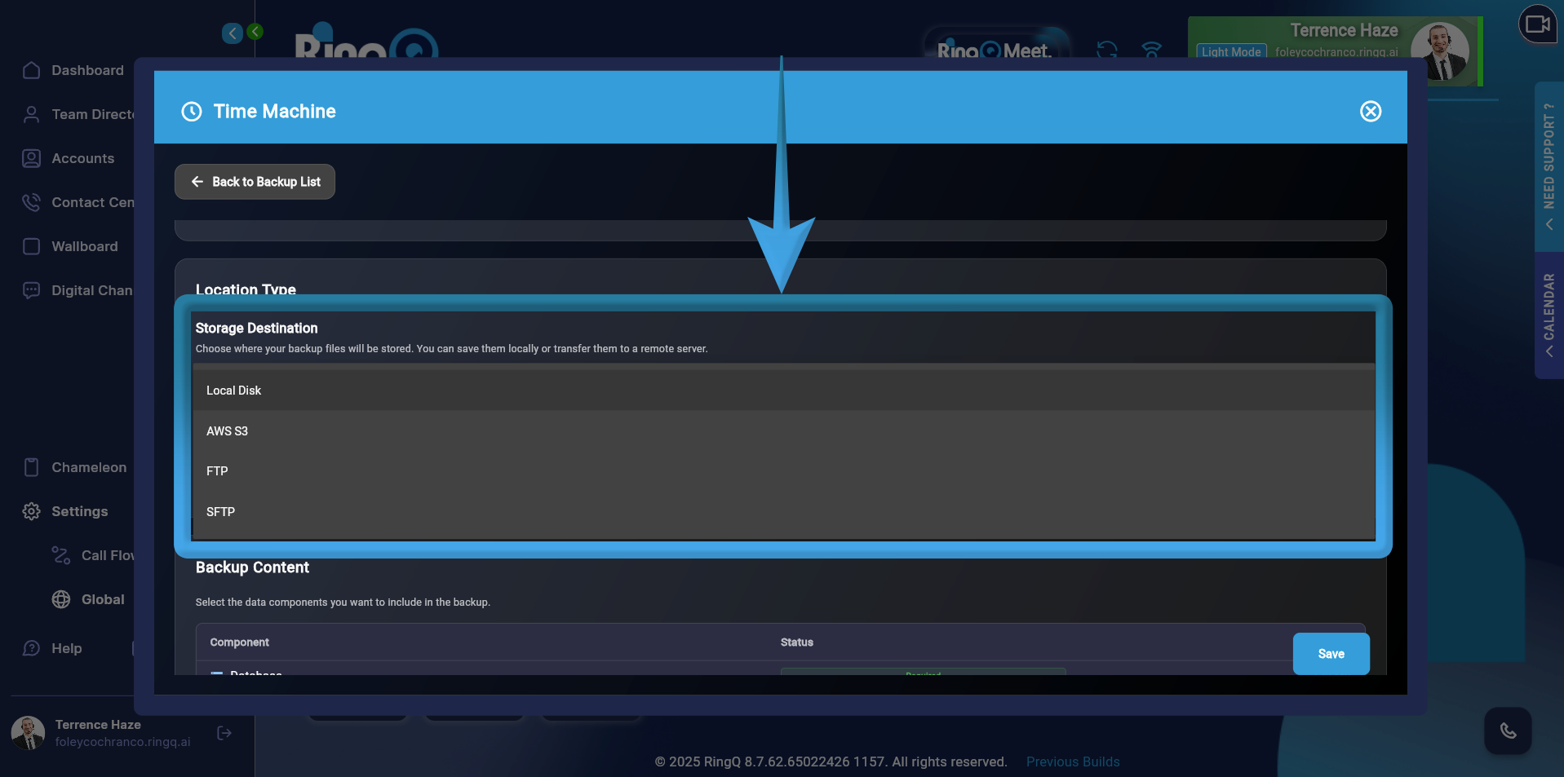Open the Previous Builds link
Image resolution: width=1564 pixels, height=777 pixels.
pyautogui.click(x=1072, y=762)
